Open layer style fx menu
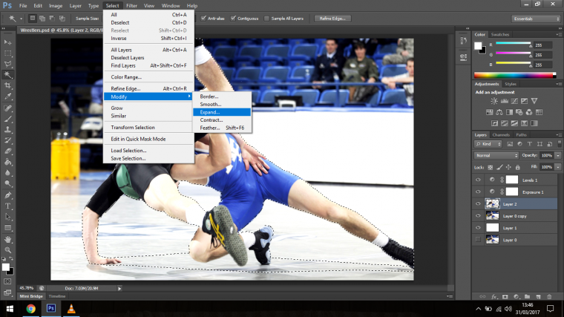Viewport: 564px width, 317px height. click(494, 296)
